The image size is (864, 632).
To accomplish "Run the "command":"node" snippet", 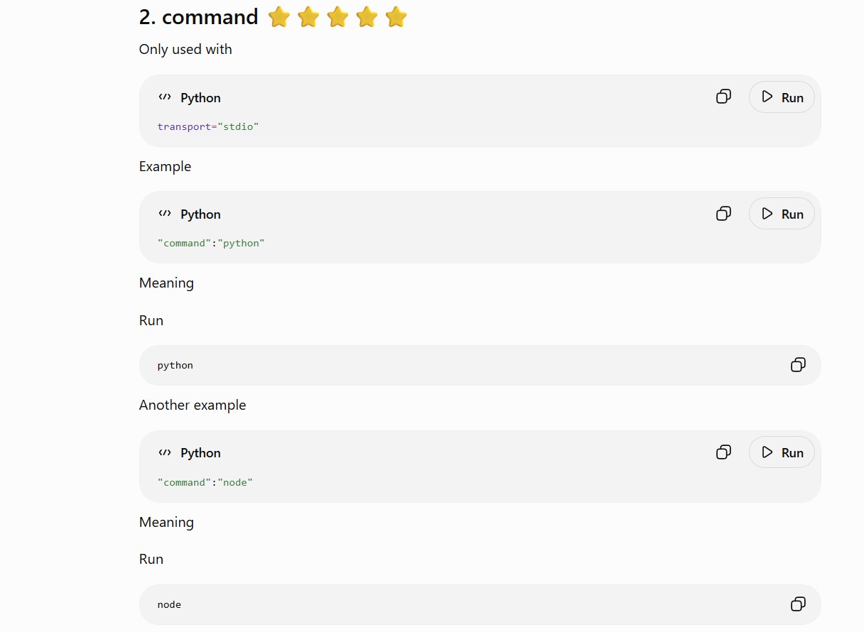I will pyautogui.click(x=782, y=452).
